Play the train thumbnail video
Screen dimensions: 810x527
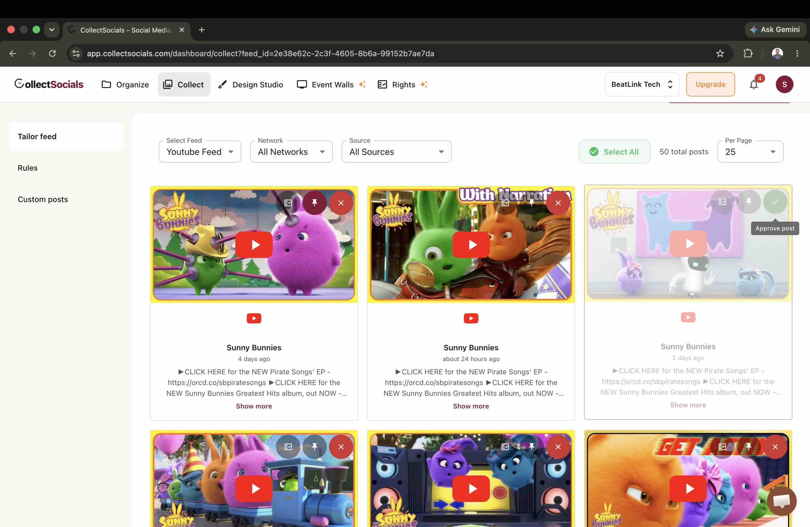[254, 488]
